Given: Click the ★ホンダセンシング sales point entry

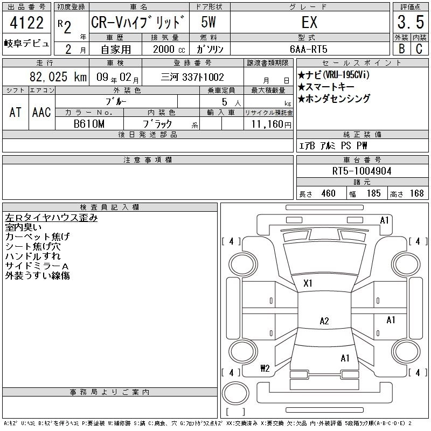Looking at the screenshot, I should coord(334,99).
